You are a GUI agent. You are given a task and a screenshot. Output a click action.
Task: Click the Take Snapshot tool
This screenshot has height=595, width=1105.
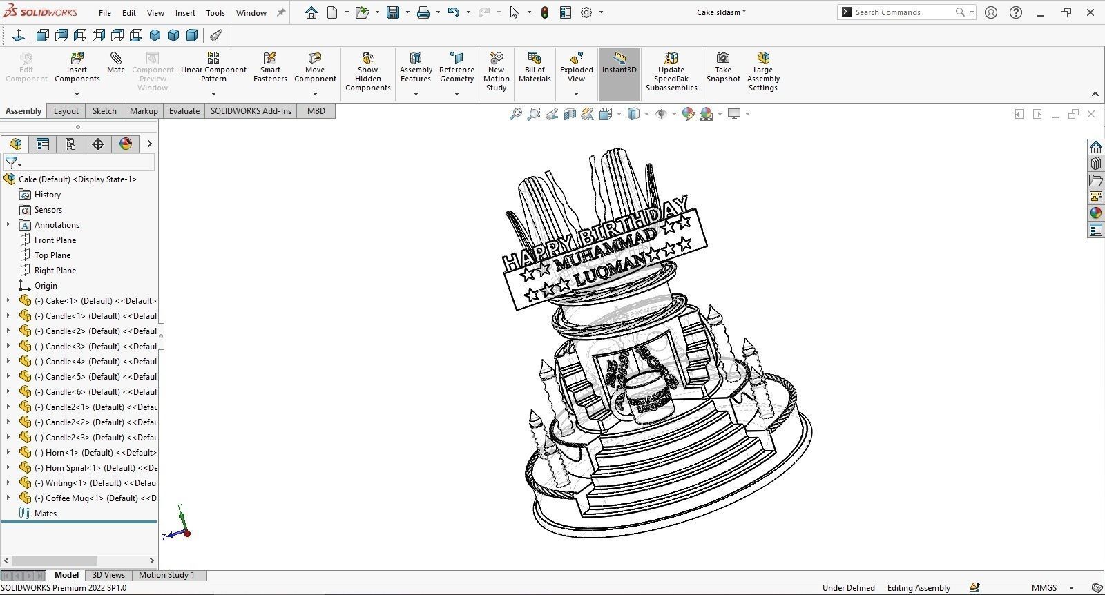(x=723, y=68)
